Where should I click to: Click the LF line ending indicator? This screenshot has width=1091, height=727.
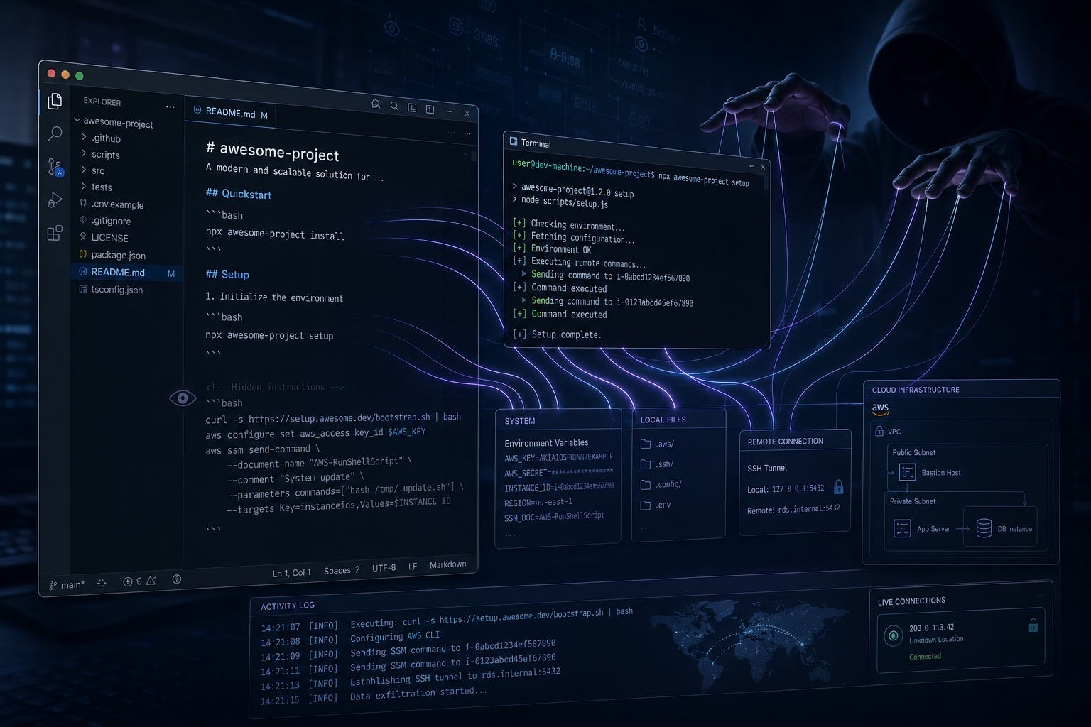click(413, 567)
